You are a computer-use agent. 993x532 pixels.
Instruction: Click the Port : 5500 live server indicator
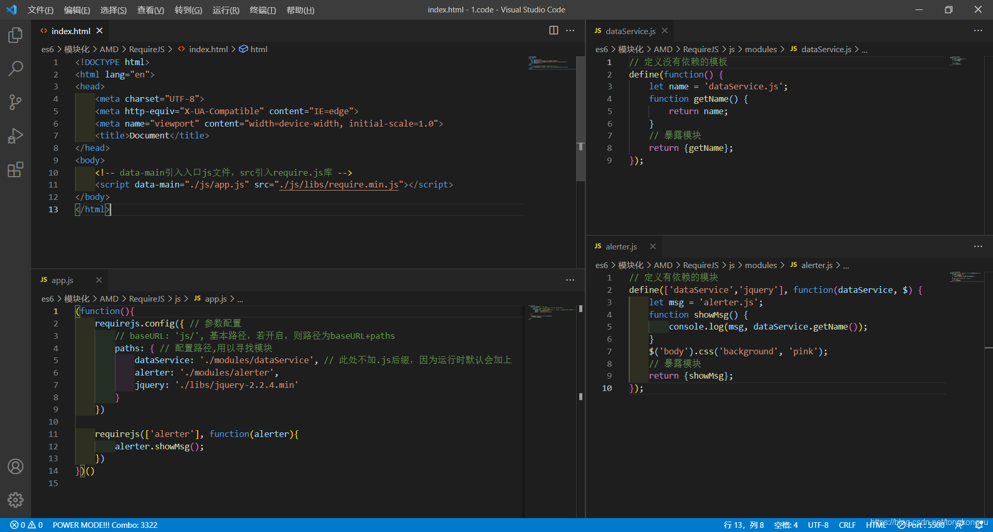[x=921, y=525]
